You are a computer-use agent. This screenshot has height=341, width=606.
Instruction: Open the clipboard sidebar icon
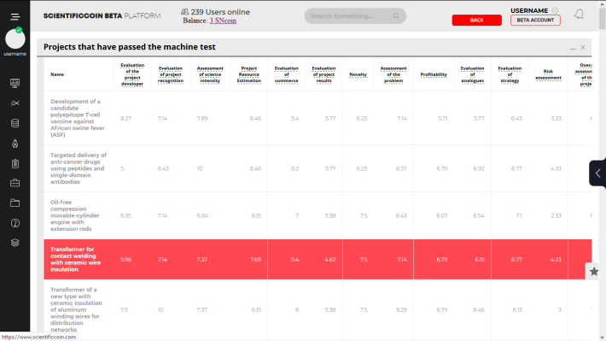click(x=15, y=163)
